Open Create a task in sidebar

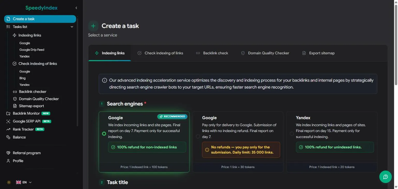coord(40,19)
